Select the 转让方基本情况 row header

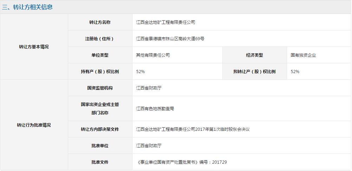pos(34,47)
